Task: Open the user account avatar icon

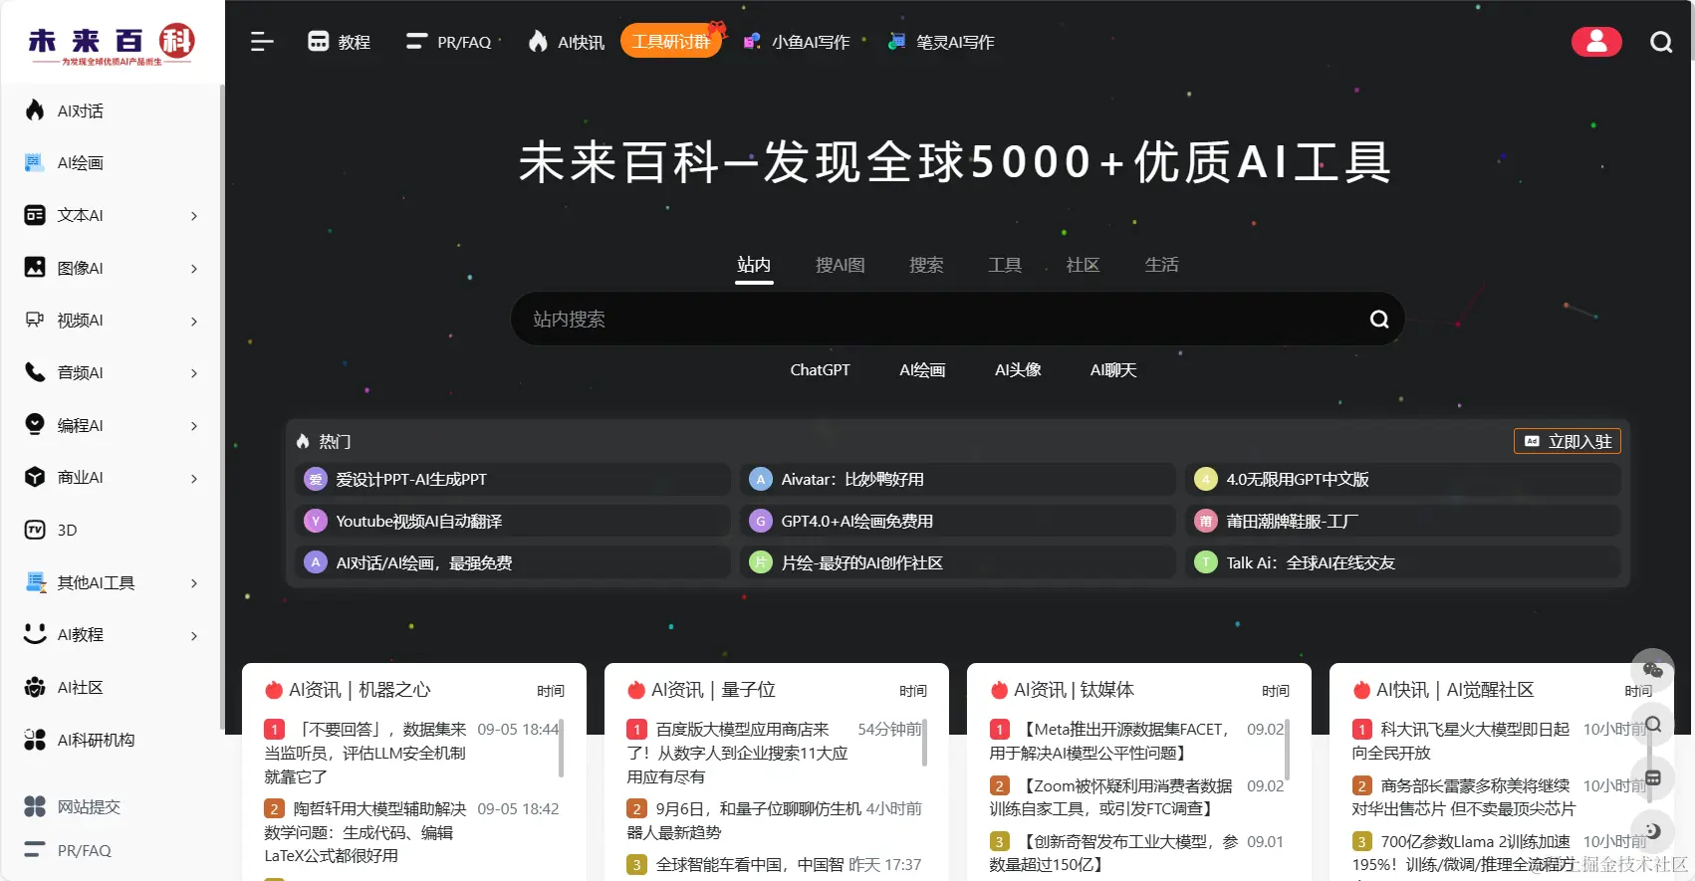Action: [x=1596, y=42]
